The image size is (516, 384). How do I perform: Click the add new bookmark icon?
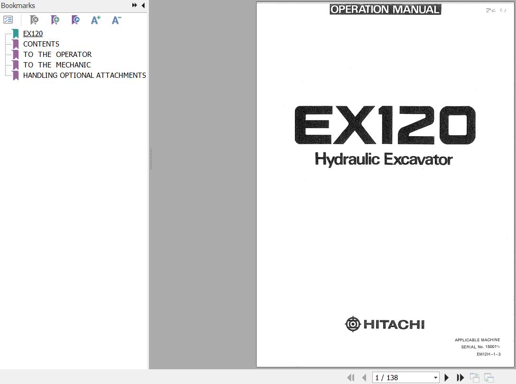[x=55, y=20]
